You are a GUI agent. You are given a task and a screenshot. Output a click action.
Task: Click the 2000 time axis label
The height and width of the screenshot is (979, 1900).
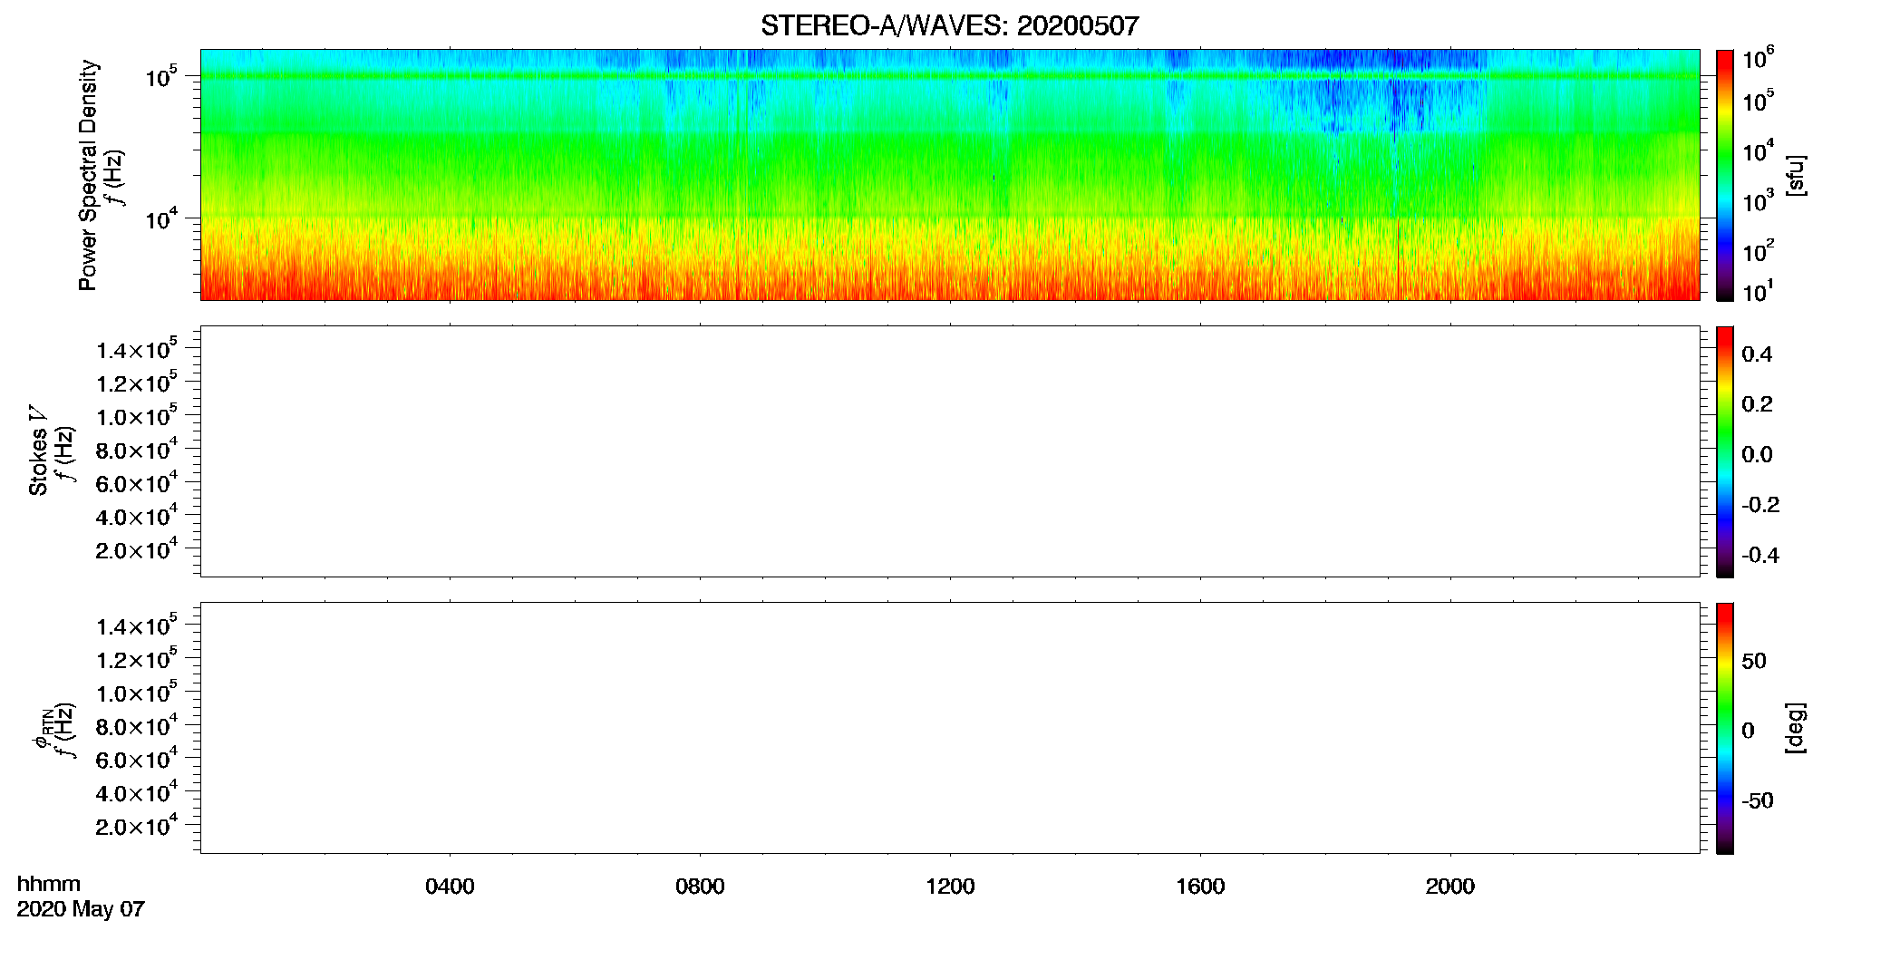1450,887
